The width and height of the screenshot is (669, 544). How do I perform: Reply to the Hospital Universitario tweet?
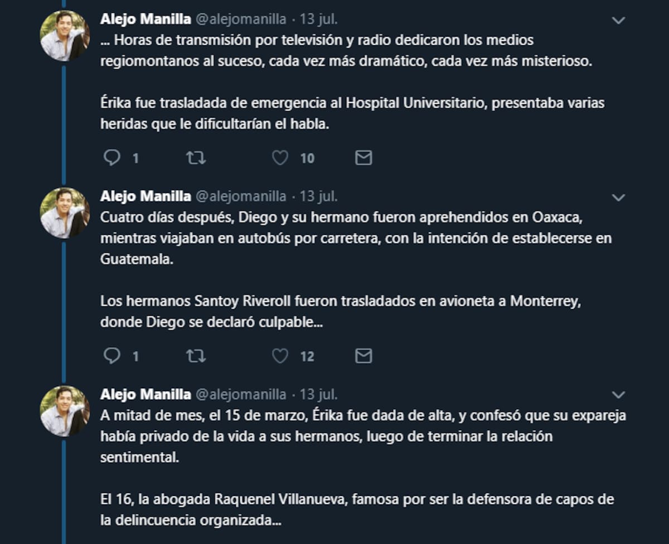pyautogui.click(x=112, y=158)
